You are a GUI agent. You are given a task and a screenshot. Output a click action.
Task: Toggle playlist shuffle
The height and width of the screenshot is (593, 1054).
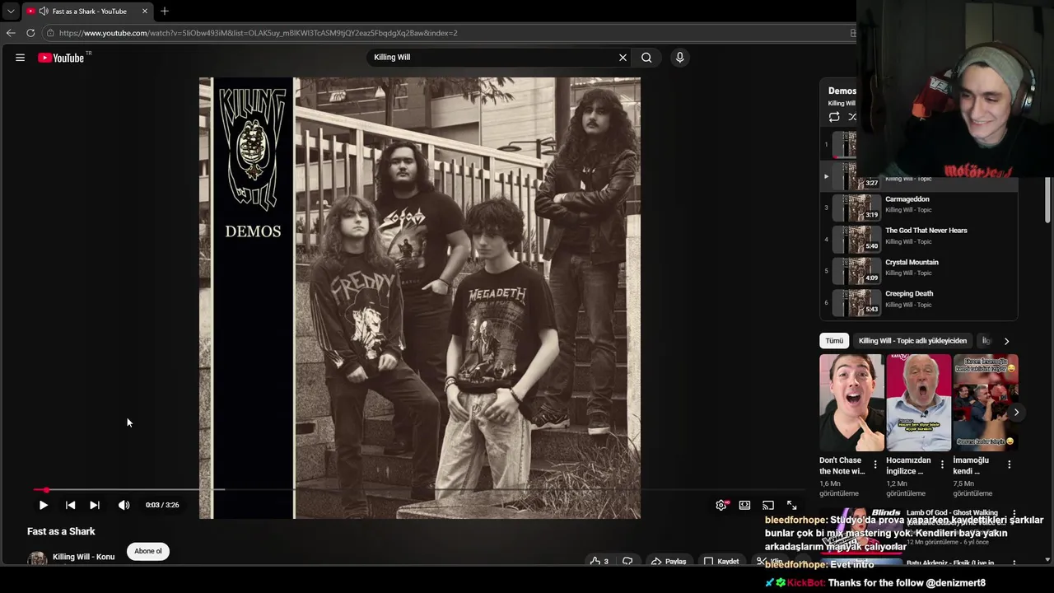(x=852, y=117)
